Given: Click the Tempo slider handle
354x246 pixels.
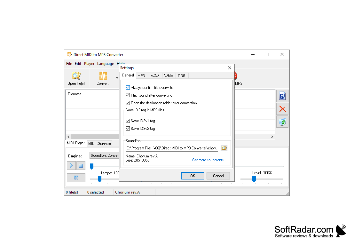Looking at the screenshot, I should pyautogui.click(x=99, y=179).
